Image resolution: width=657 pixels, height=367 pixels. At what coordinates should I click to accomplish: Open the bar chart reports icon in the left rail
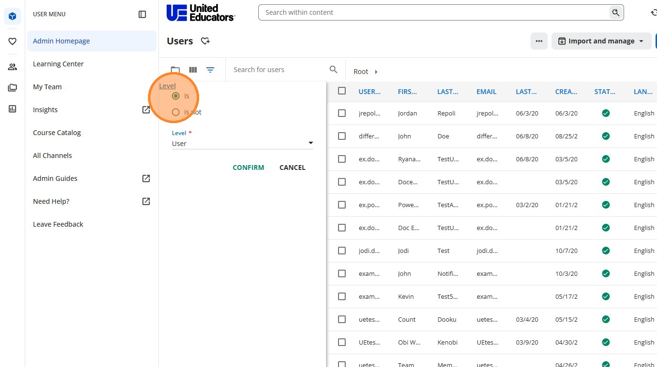tap(12, 109)
